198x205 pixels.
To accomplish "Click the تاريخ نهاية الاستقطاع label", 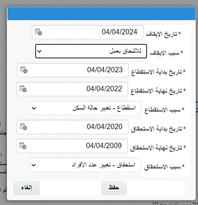I will pyautogui.click(x=156, y=91).
